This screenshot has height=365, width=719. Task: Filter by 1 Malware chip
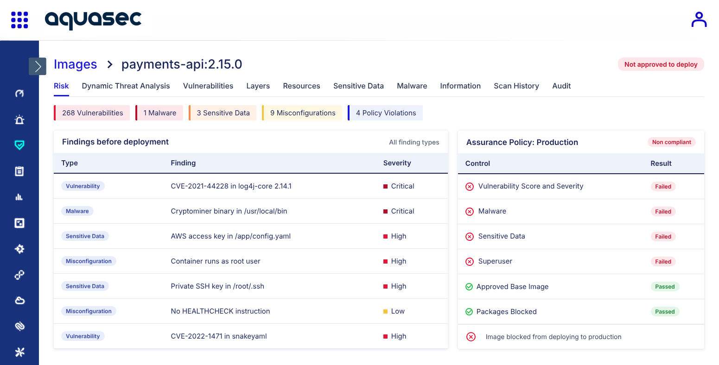point(159,113)
